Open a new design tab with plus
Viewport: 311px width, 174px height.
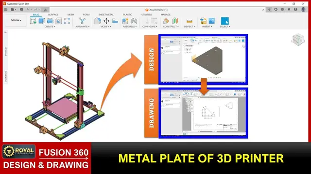(x=269, y=10)
